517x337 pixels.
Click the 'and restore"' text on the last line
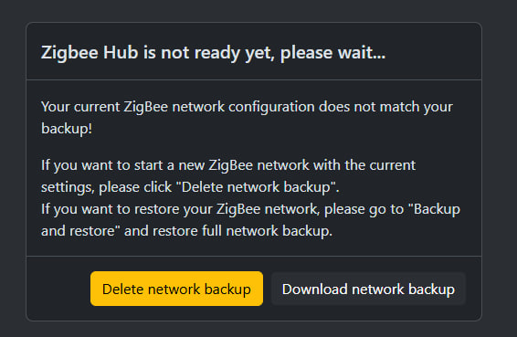[x=80, y=231]
